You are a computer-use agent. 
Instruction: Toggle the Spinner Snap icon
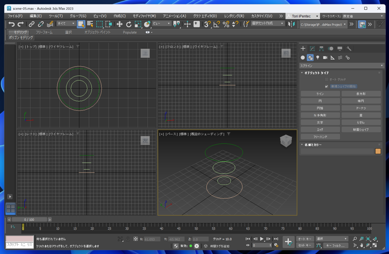point(235,24)
